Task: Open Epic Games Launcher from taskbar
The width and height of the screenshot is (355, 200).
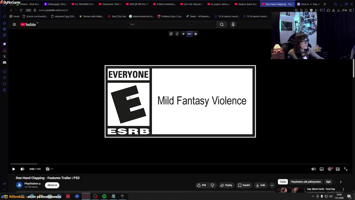Action: (x=122, y=196)
